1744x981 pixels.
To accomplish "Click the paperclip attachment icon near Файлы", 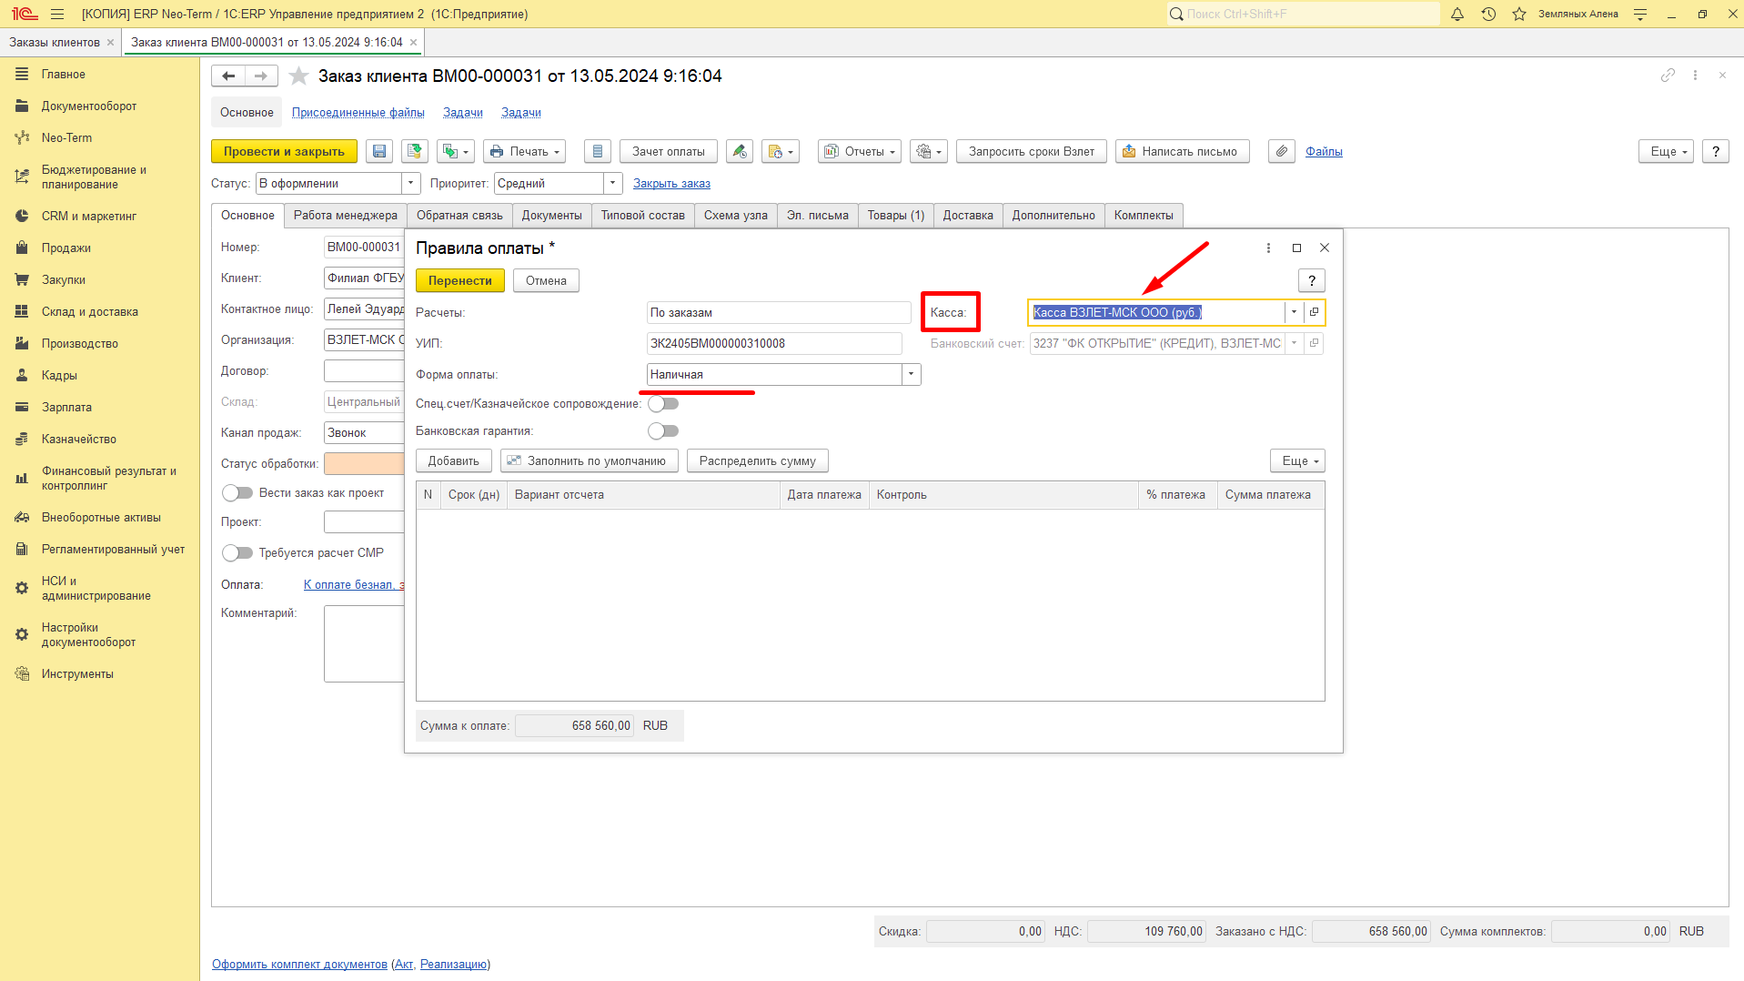I will [x=1282, y=152].
